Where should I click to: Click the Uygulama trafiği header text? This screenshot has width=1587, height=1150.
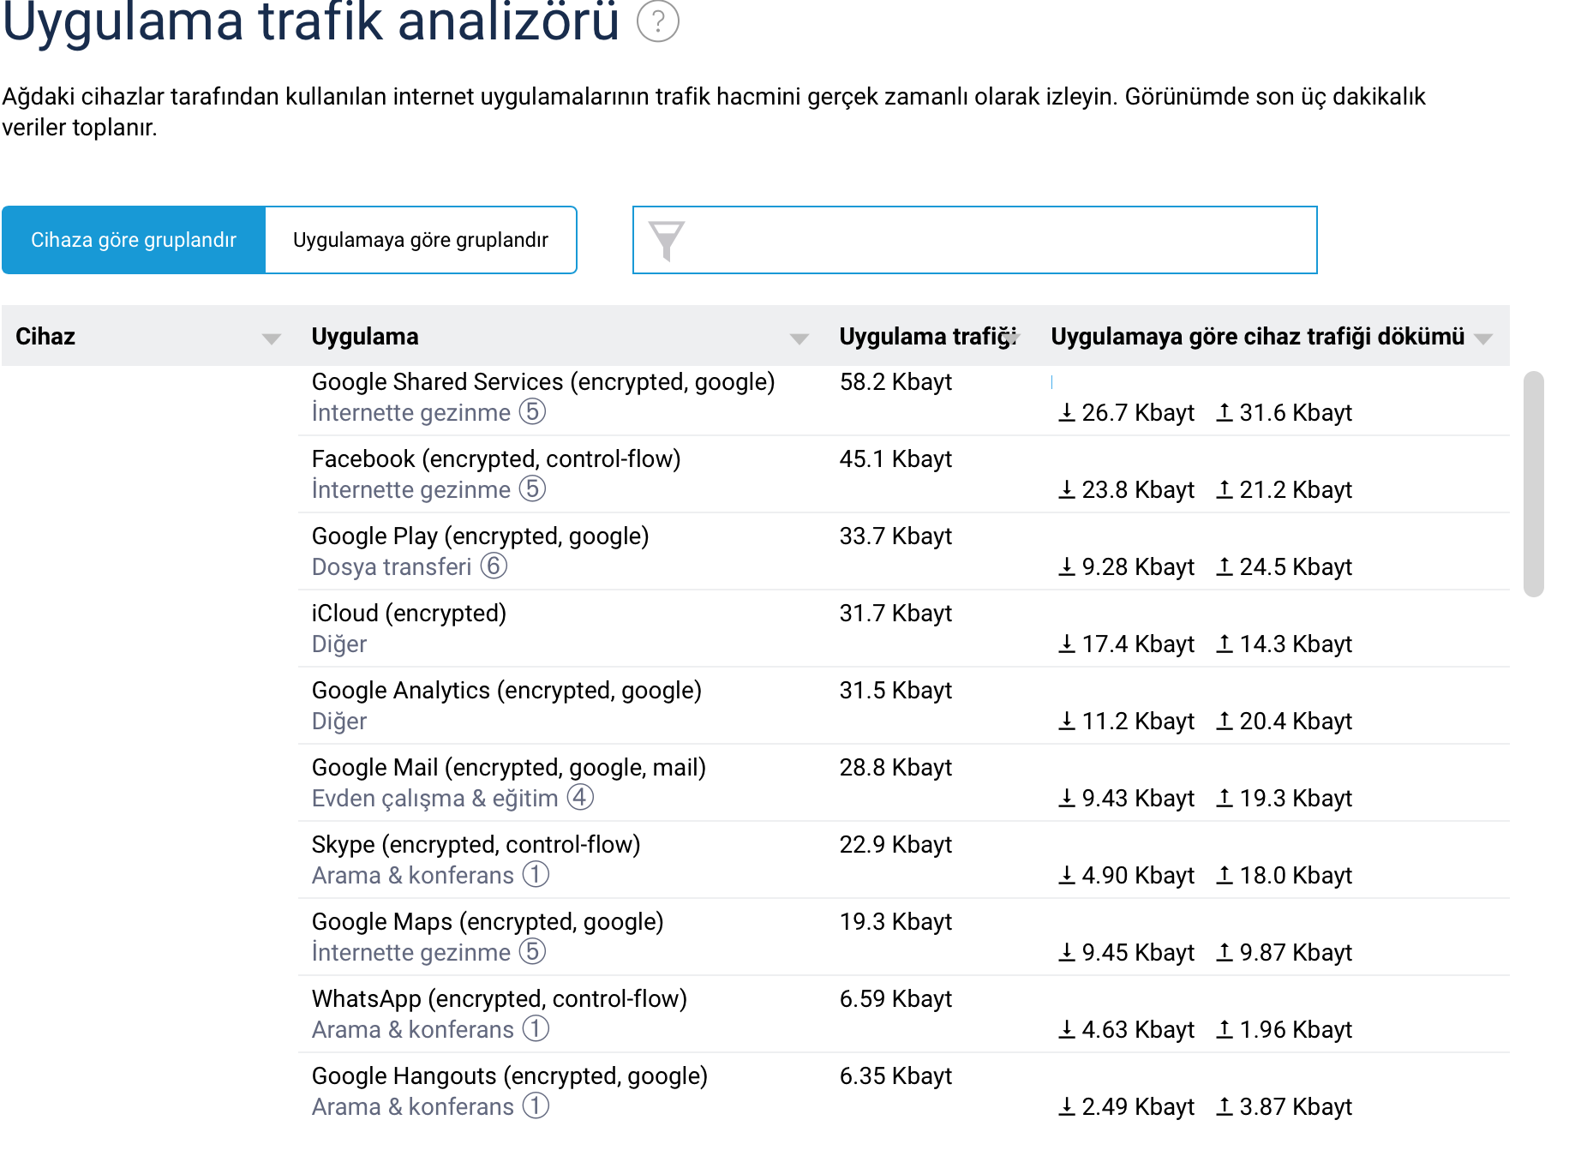[x=927, y=336]
